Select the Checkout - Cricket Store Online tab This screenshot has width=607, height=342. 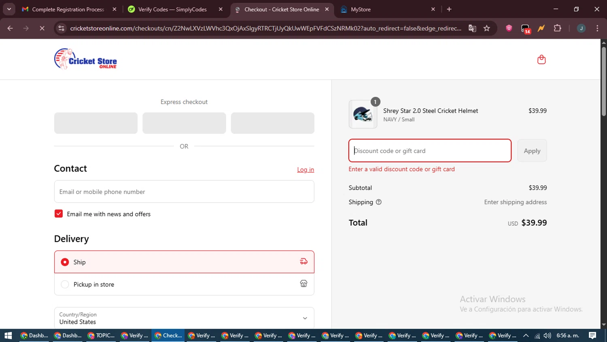point(282,9)
